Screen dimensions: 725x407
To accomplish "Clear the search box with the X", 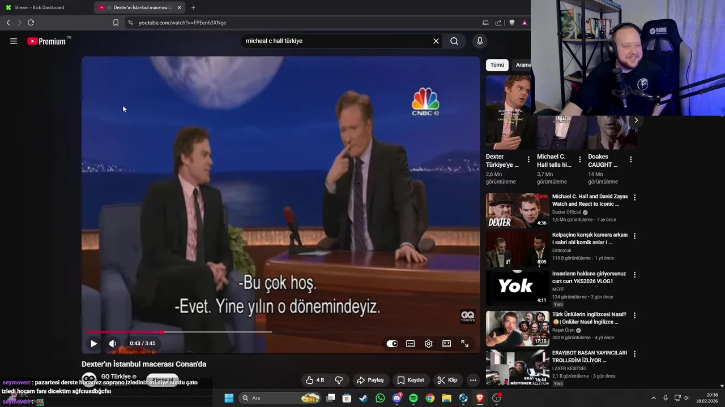I will (x=436, y=41).
